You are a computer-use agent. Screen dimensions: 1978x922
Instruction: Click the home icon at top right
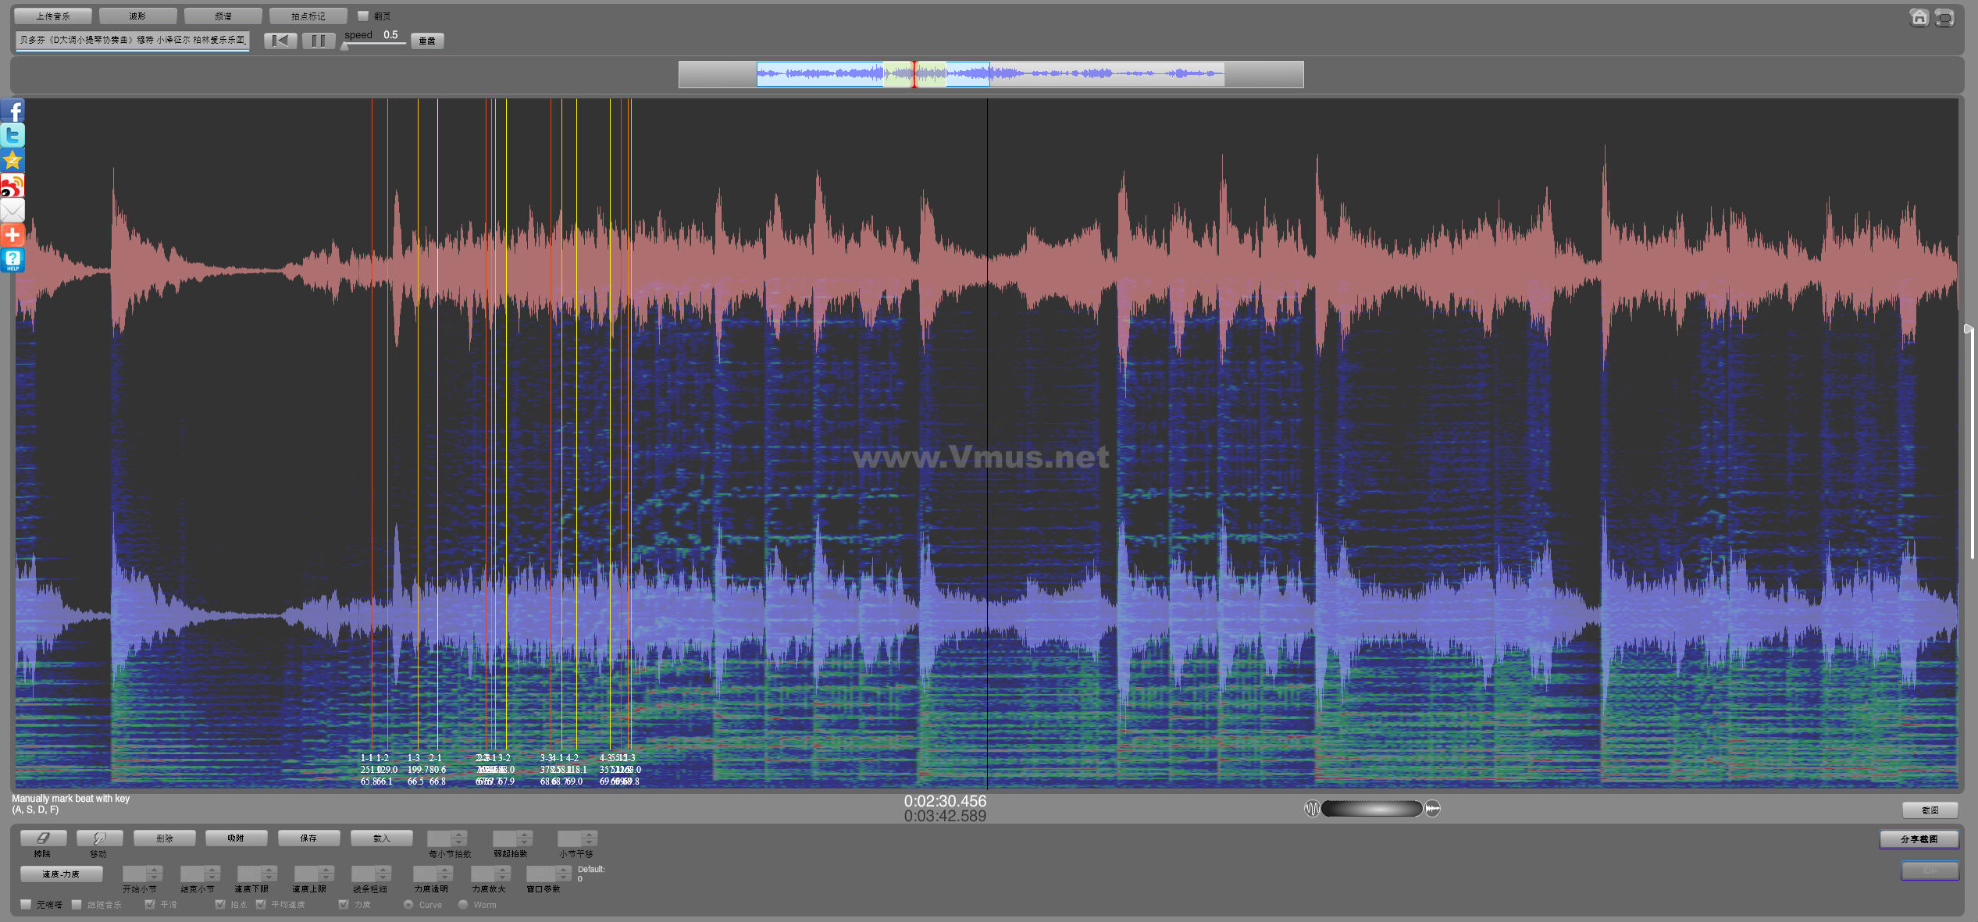(1919, 17)
